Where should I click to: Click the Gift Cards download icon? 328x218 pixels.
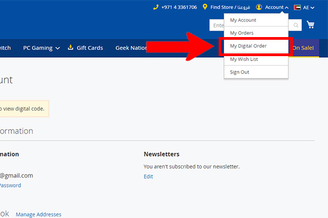pos(71,47)
